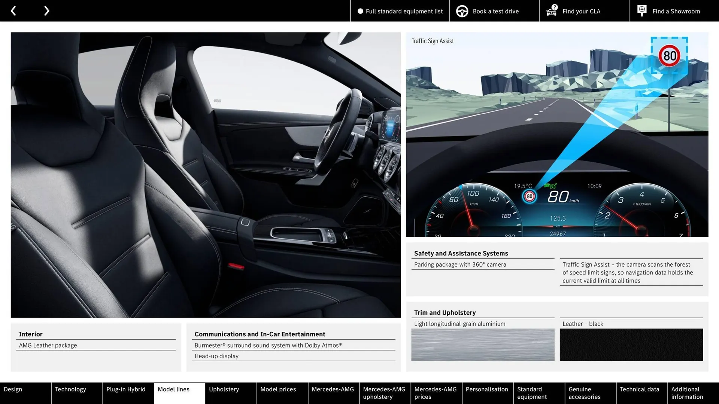Click the steering wheel icon beside Book a test drive
The image size is (719, 404).
point(462,11)
